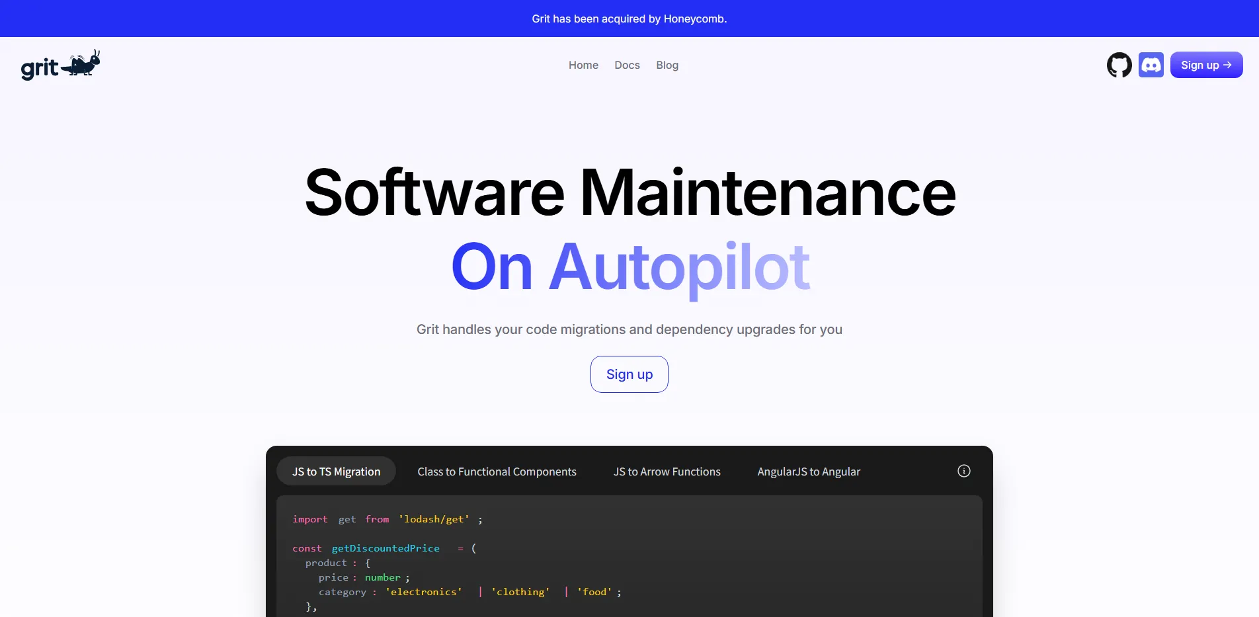
Task: Switch to the Class to Functional Components tab
Action: 497,471
